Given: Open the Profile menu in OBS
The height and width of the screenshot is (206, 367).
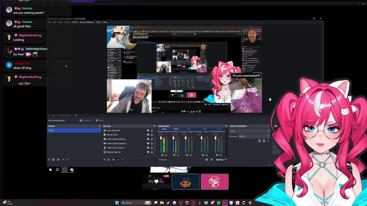Looking at the screenshot, I should pyautogui.click(x=75, y=22).
